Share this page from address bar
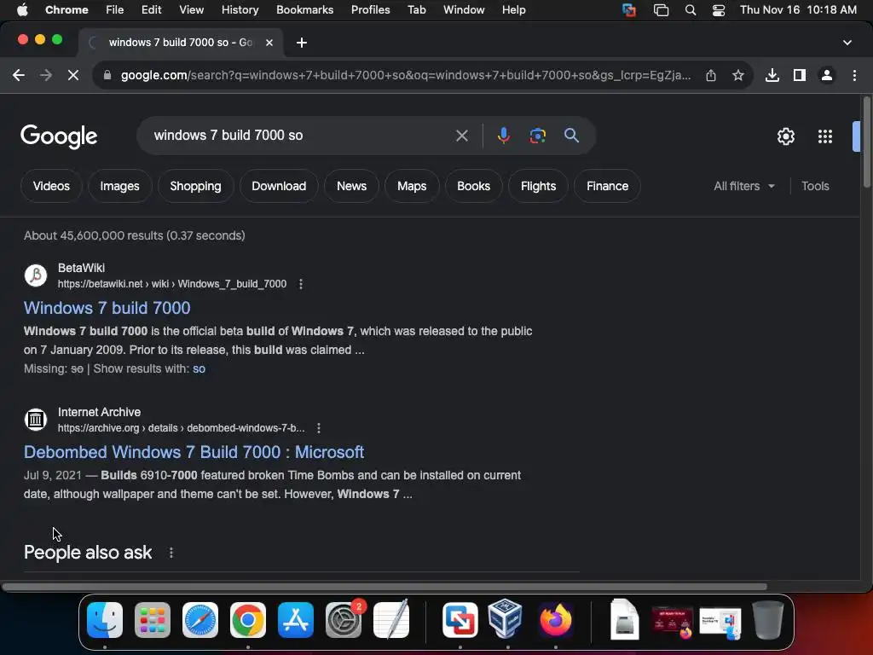 [711, 75]
